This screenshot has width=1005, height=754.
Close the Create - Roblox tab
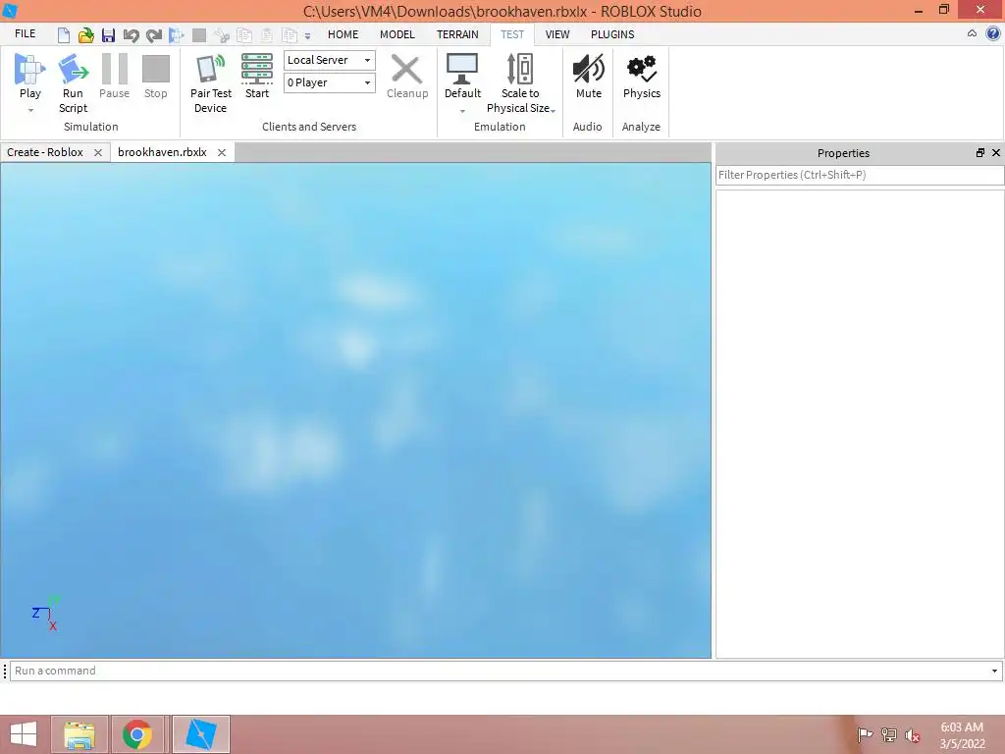[x=98, y=152]
